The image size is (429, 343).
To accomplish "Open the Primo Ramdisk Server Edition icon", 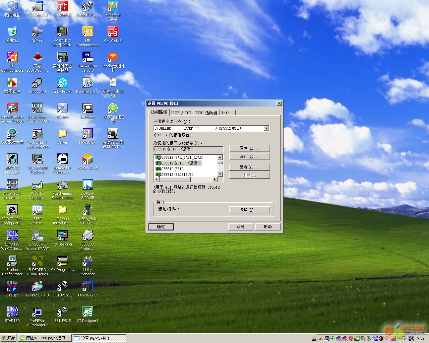I will pos(12,113).
